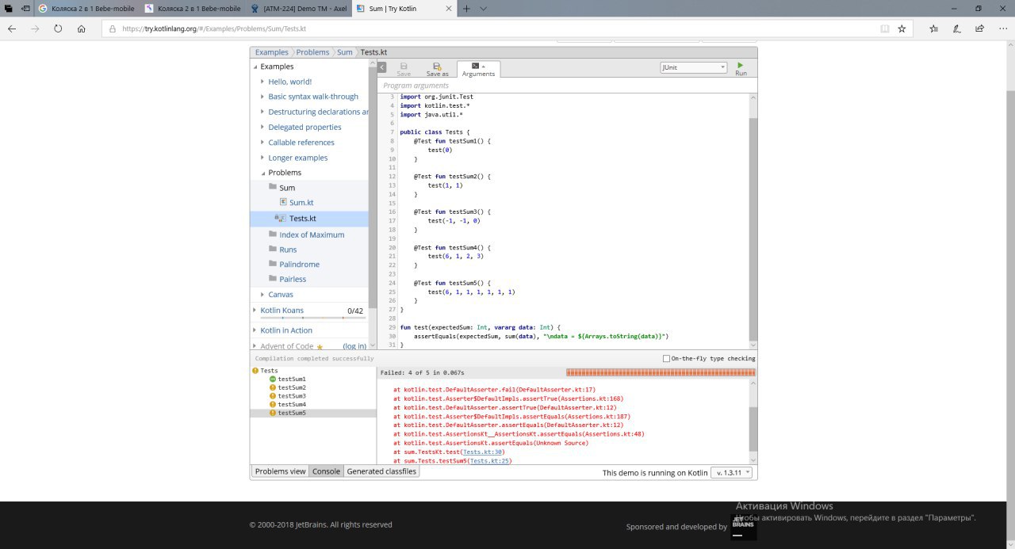Switch to the Generated classfiles tab
The image size is (1015, 549).
coord(381,471)
